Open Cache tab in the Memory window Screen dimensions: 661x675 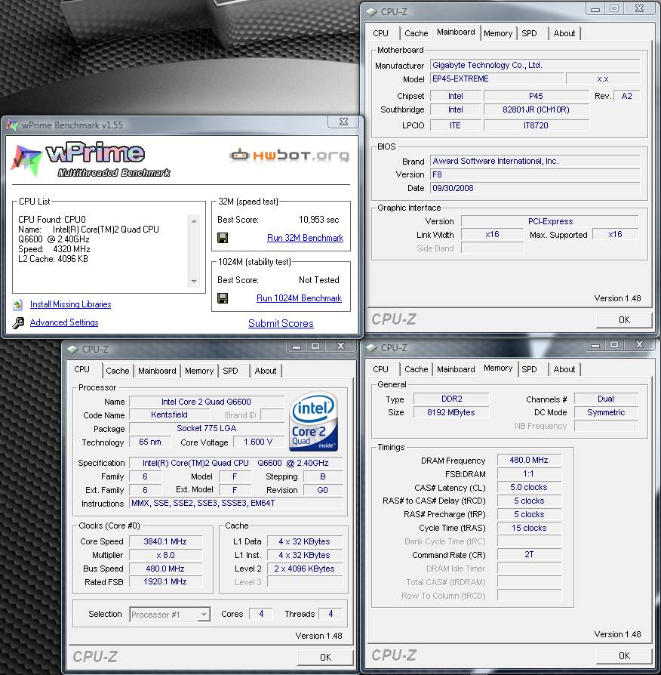(x=416, y=369)
